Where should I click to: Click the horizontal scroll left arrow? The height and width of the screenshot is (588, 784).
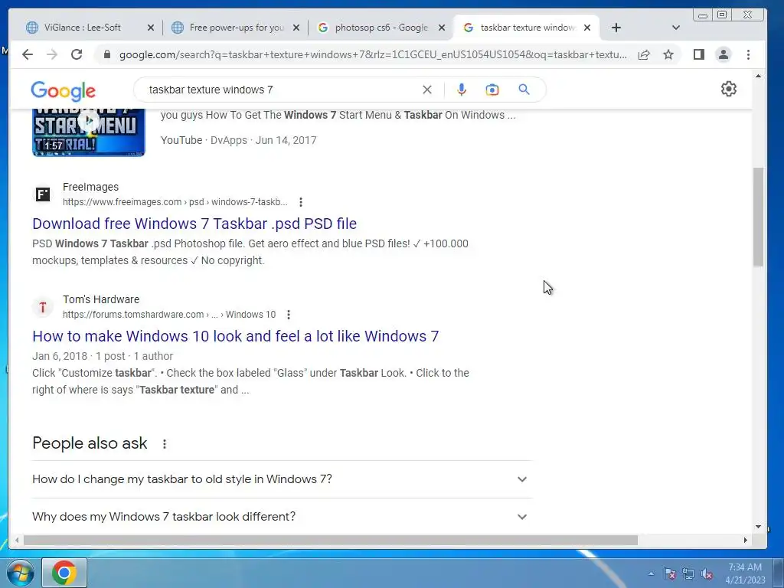(17, 540)
